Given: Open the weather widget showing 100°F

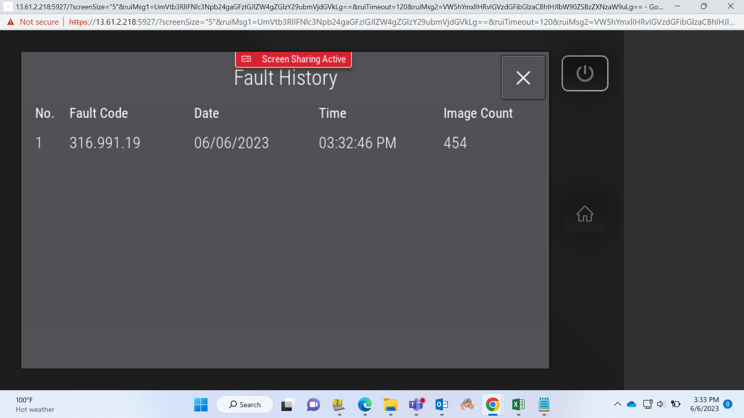Looking at the screenshot, I should [35, 405].
